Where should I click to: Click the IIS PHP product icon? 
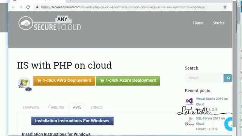25,84
